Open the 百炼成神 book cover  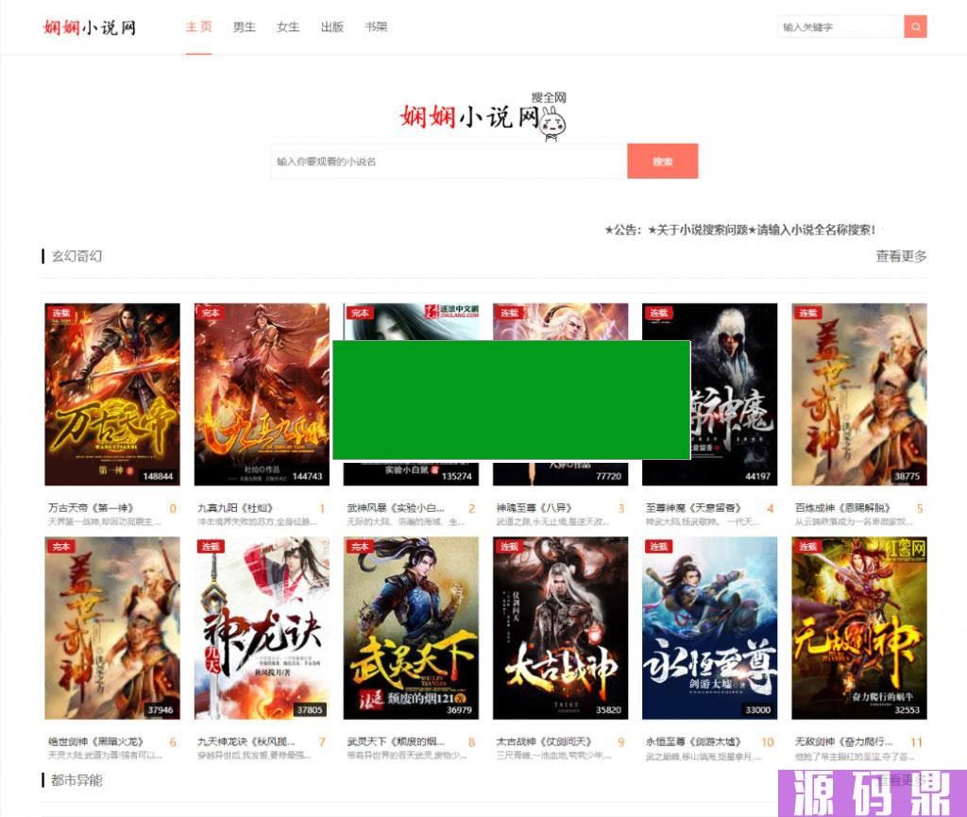tap(859, 394)
